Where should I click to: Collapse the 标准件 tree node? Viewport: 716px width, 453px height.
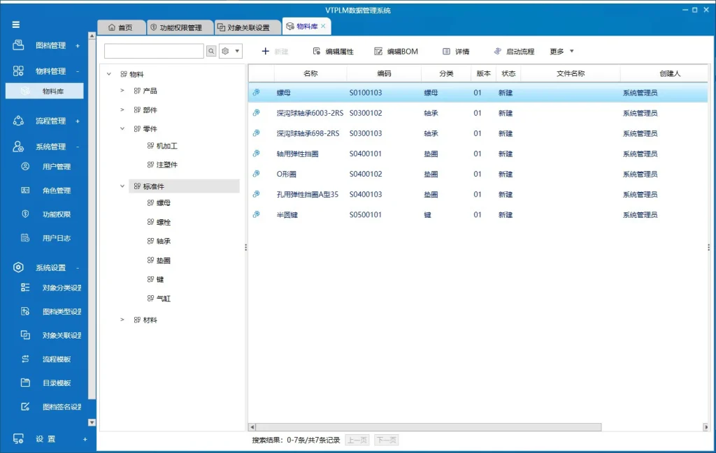coord(122,186)
